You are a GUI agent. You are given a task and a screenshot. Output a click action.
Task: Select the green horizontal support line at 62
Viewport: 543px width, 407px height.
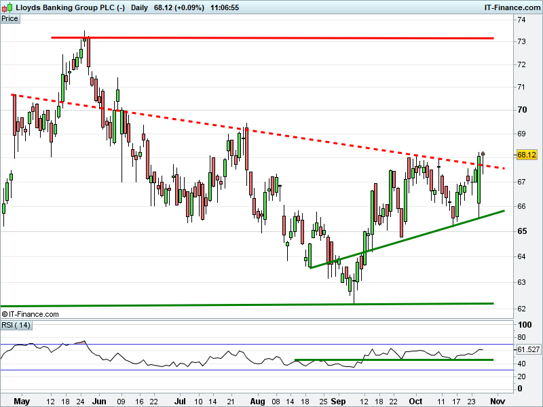tap(247, 305)
